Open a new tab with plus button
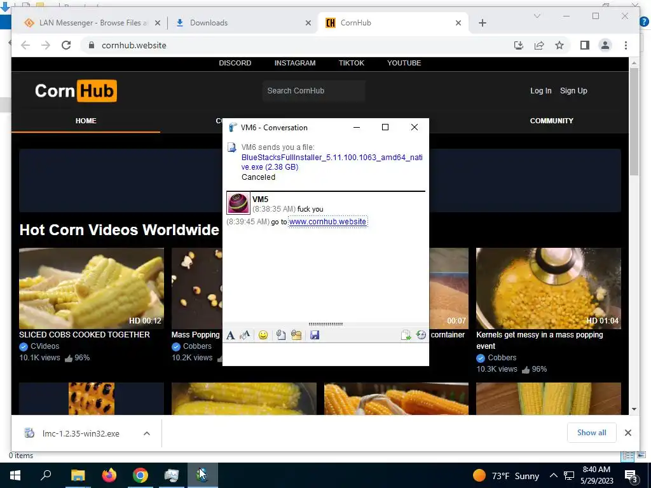Viewport: 651px width, 488px height. (x=482, y=24)
